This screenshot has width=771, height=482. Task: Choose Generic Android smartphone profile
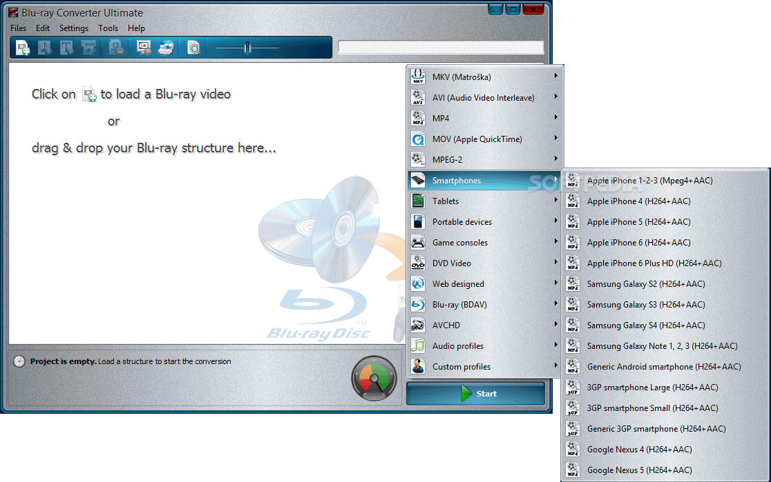665,367
